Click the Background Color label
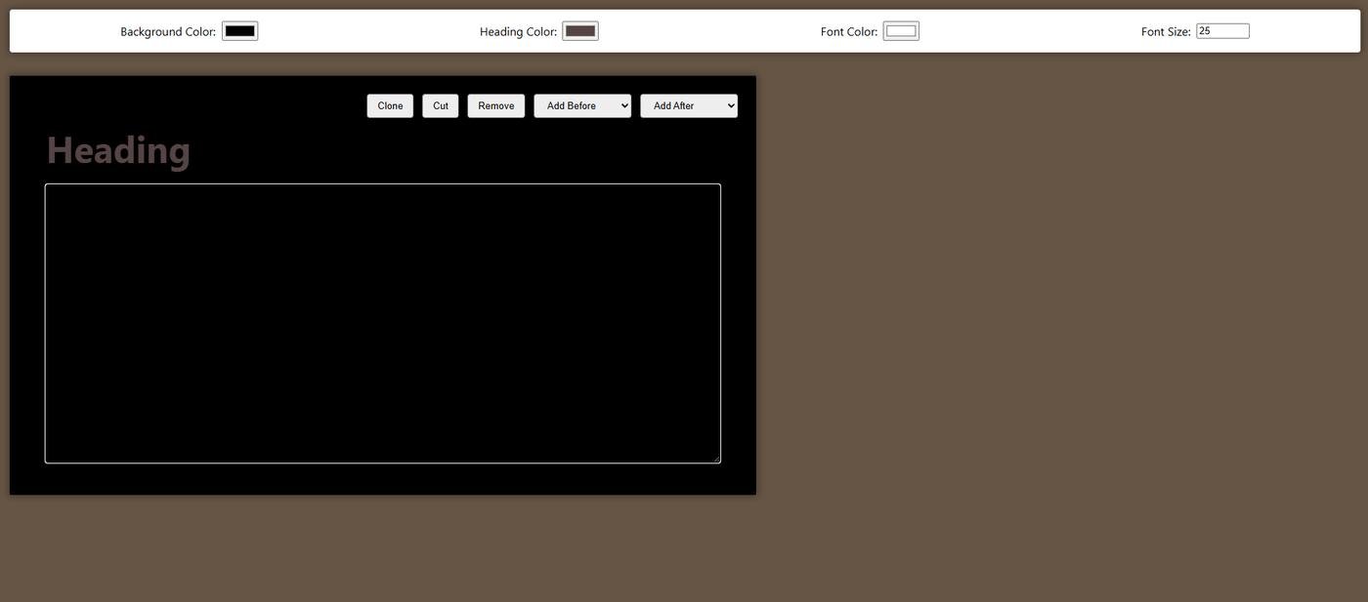This screenshot has width=1368, height=602. point(167,31)
